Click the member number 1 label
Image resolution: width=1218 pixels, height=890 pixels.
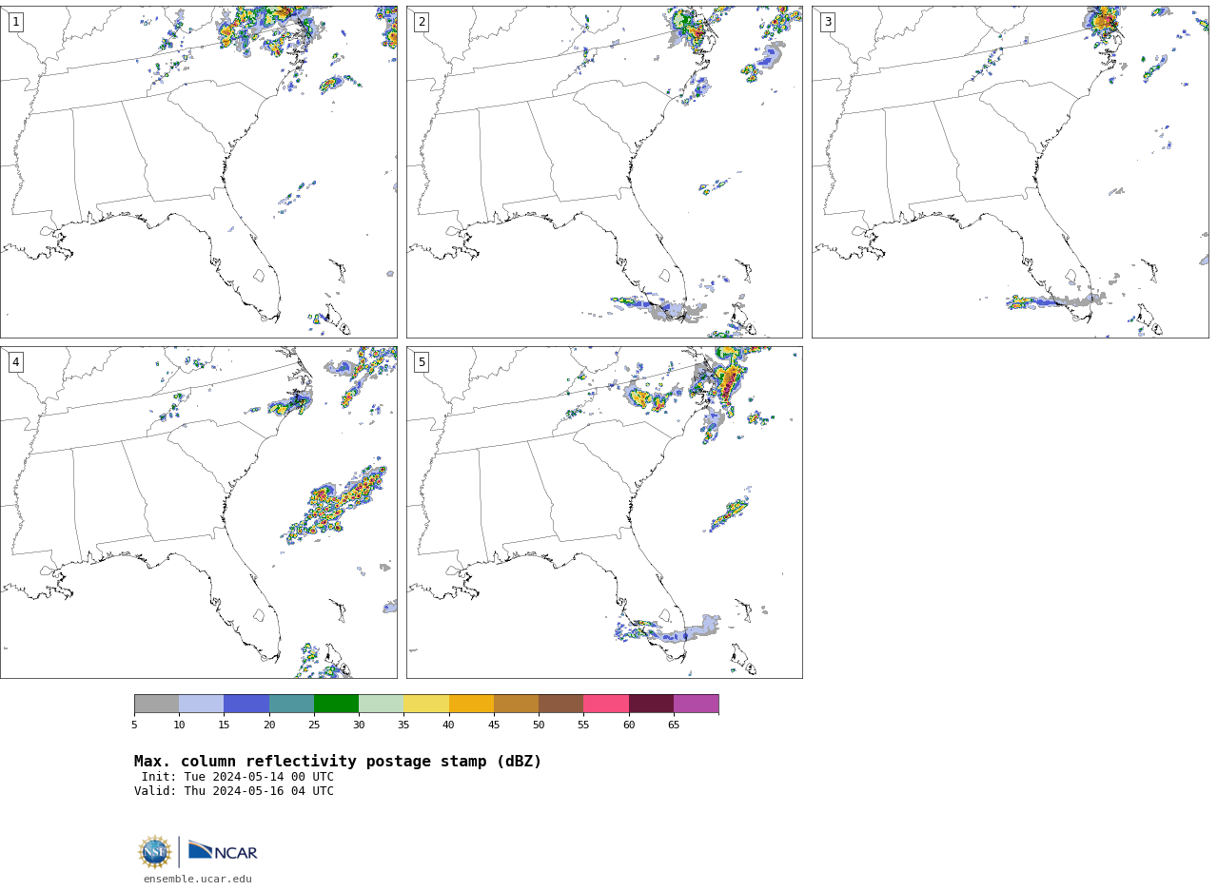point(15,22)
